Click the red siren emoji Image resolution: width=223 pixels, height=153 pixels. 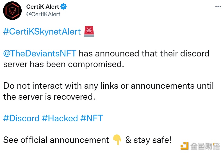(x=89, y=32)
